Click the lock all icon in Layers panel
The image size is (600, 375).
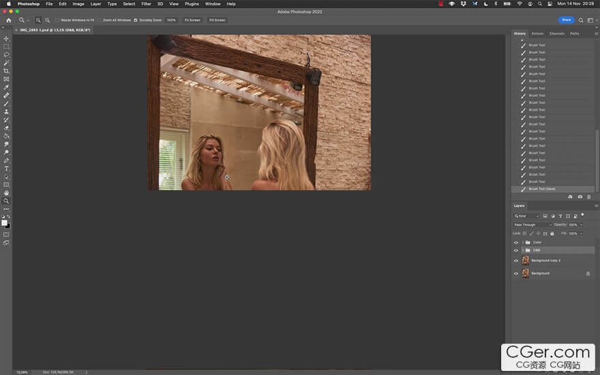tap(552, 233)
